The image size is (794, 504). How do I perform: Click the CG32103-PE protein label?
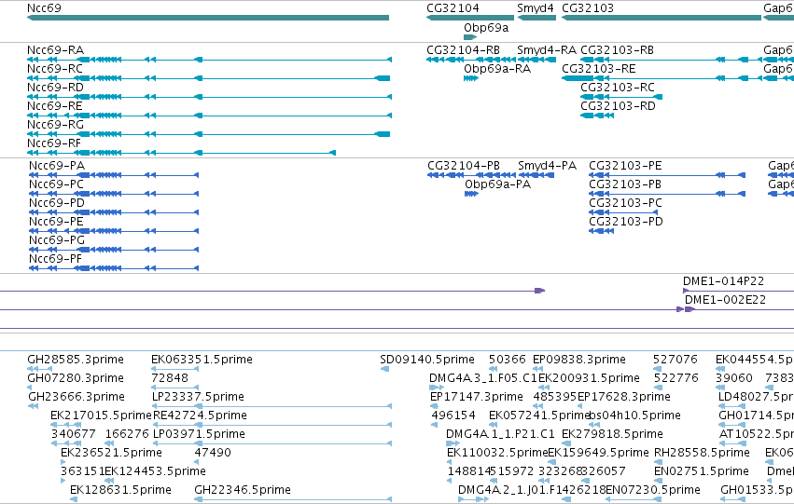click(625, 166)
